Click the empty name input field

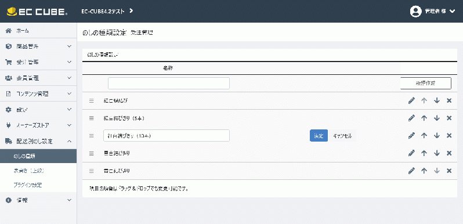pos(169,84)
